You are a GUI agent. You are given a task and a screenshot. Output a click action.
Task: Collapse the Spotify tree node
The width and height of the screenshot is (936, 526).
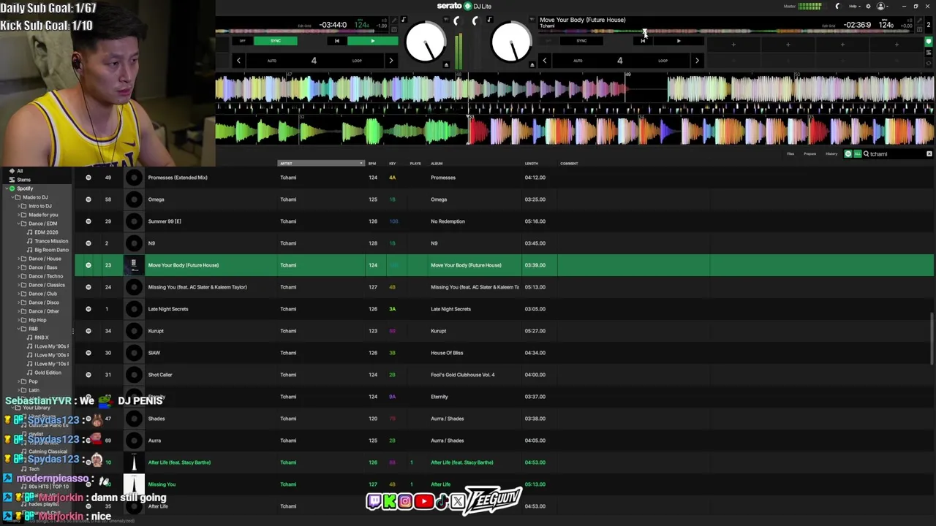coord(5,188)
